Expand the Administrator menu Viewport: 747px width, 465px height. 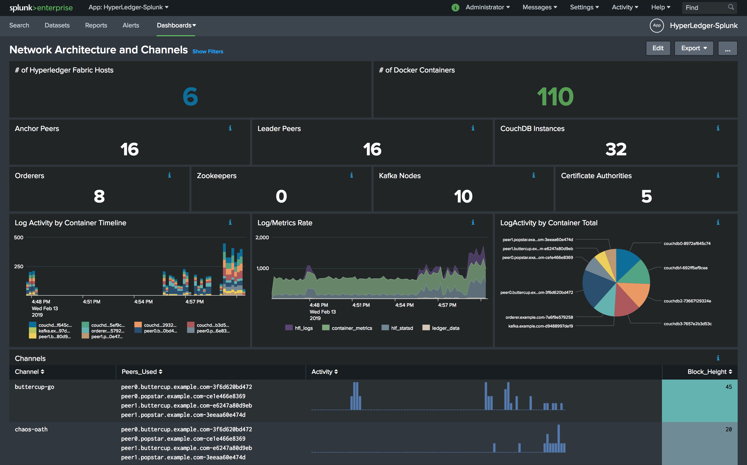(x=488, y=8)
